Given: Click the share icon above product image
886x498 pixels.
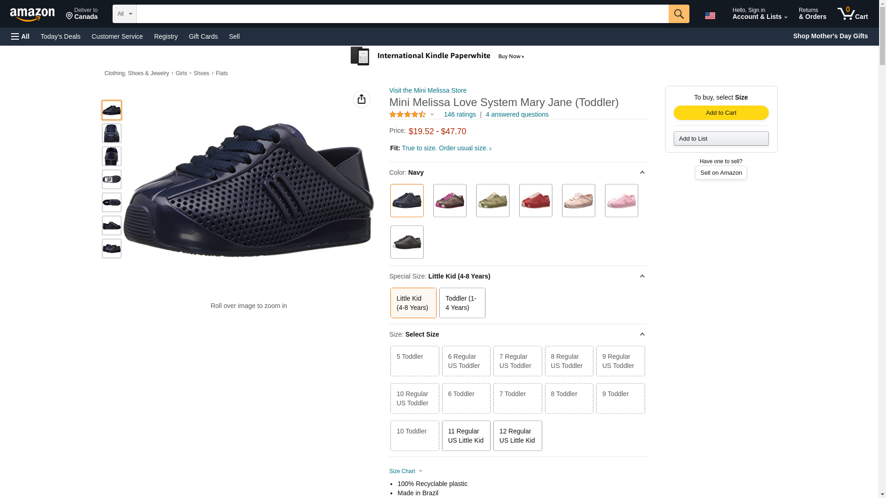Looking at the screenshot, I should [361, 99].
